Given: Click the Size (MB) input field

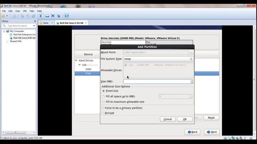Looking at the screenshot, I should click(157, 82).
